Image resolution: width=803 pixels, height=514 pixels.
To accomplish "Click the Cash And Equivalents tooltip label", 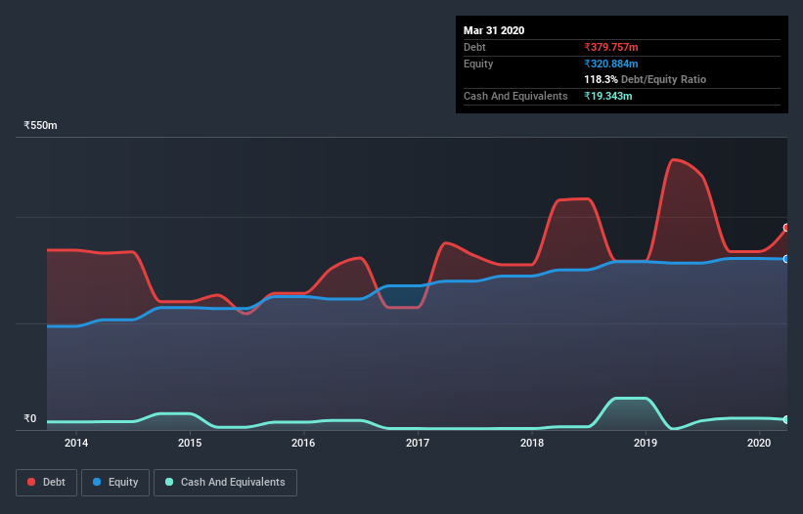I will 515,96.
